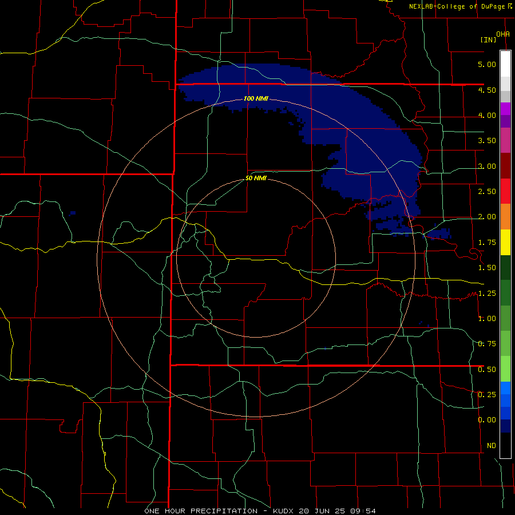Click the "0.25" legend value
Viewport: 515px width, 515px height.
pyautogui.click(x=487, y=394)
